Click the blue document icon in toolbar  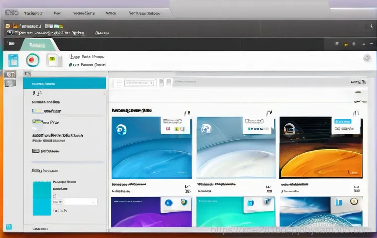pos(13,60)
